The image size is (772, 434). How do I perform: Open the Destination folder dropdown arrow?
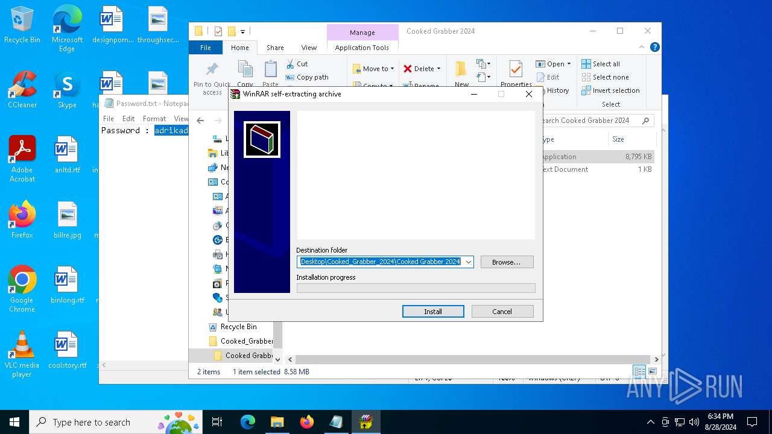click(x=468, y=262)
